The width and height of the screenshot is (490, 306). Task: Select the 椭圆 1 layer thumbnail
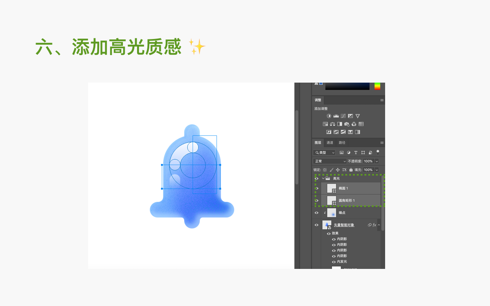click(x=332, y=188)
